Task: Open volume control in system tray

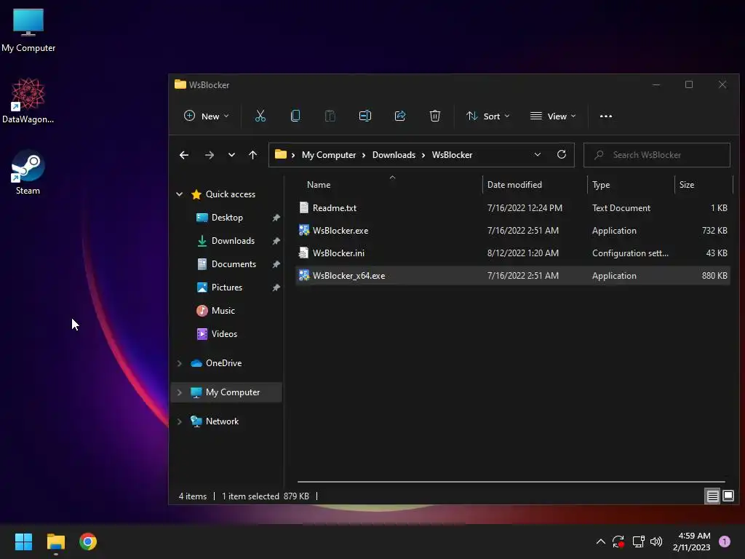Action: [x=656, y=542]
